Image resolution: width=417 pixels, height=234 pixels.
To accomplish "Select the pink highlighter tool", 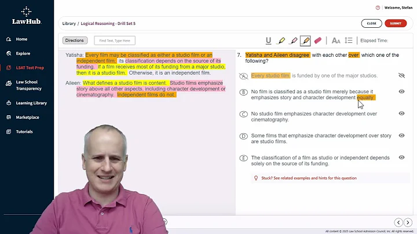I will [293, 41].
